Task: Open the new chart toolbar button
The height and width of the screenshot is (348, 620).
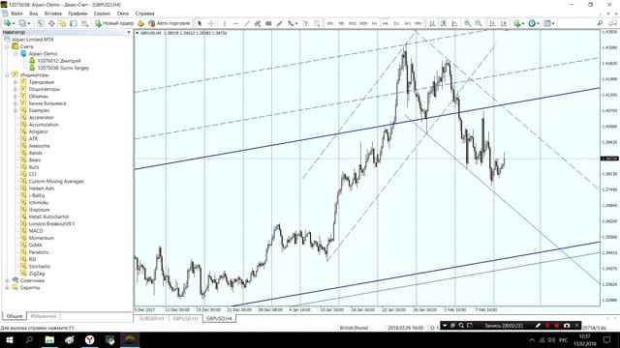Action: (x=8, y=23)
